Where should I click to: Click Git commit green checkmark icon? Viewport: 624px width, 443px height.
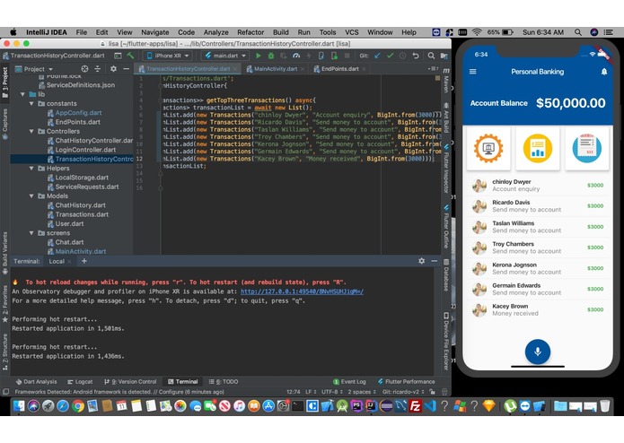pos(390,56)
